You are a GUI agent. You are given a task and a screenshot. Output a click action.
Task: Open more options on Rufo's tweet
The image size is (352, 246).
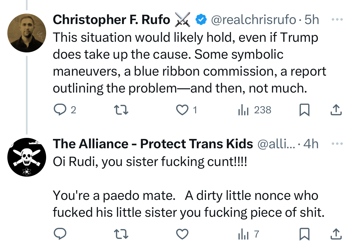[x=338, y=20]
